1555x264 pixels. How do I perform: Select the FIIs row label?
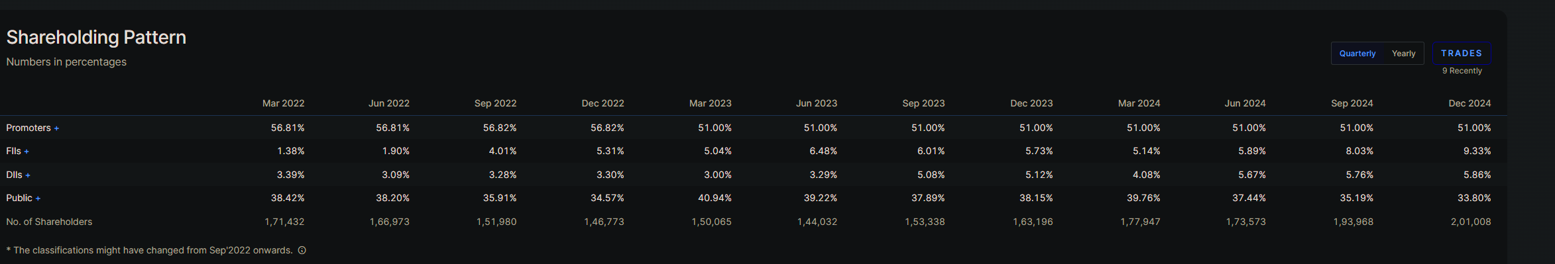(x=13, y=151)
